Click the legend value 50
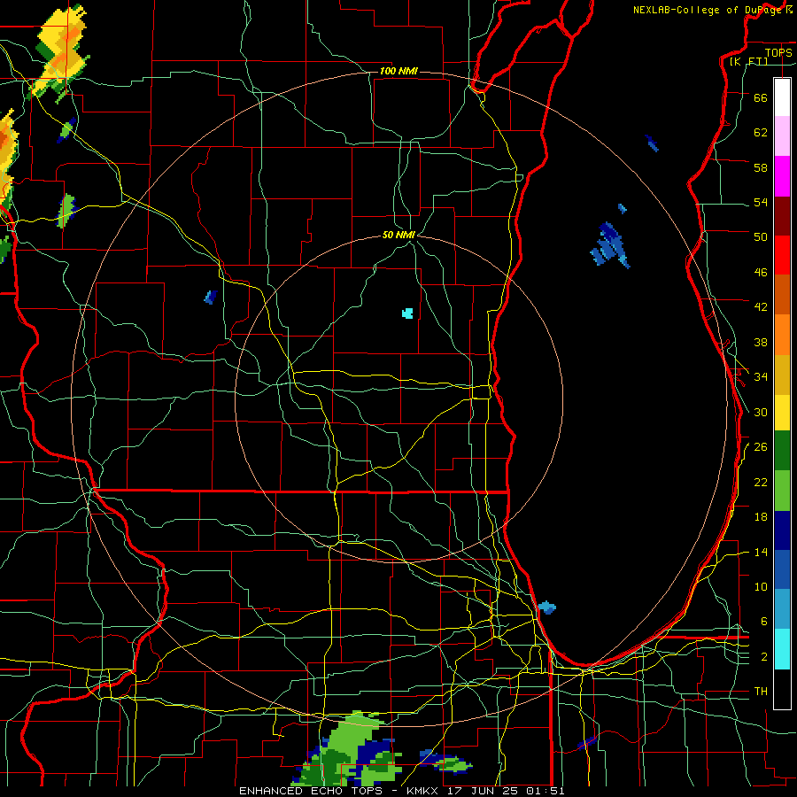Image resolution: width=797 pixels, height=797 pixels. point(761,237)
